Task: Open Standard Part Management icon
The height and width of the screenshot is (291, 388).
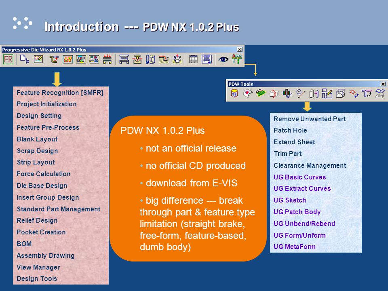Action: coord(150,59)
